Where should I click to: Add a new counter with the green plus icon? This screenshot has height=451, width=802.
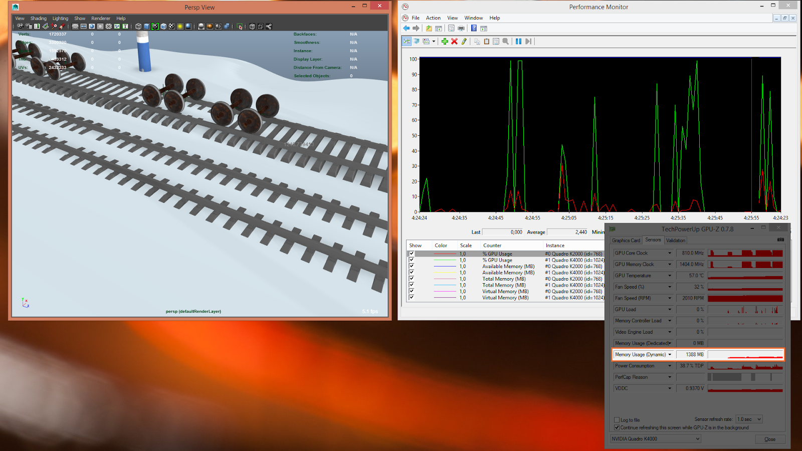445,41
